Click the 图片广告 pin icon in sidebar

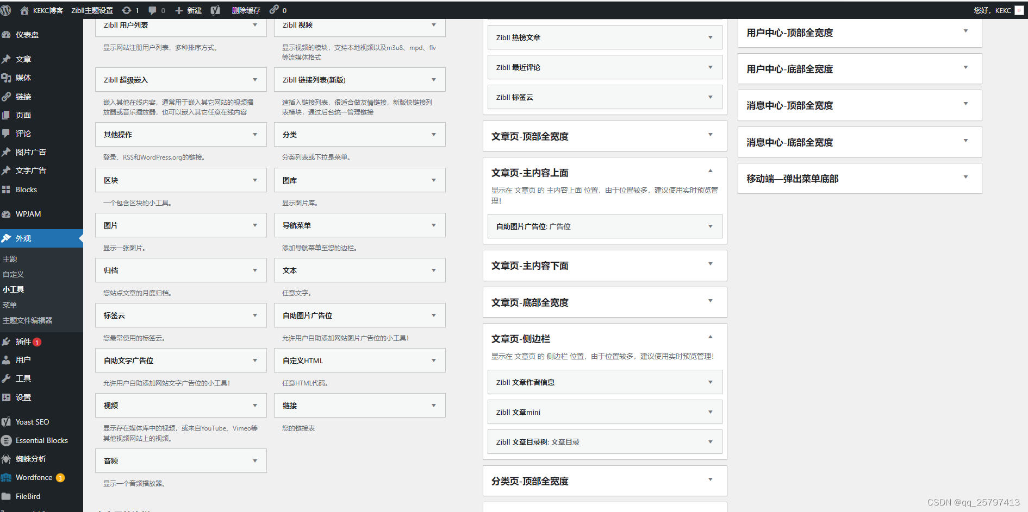pyautogui.click(x=6, y=152)
